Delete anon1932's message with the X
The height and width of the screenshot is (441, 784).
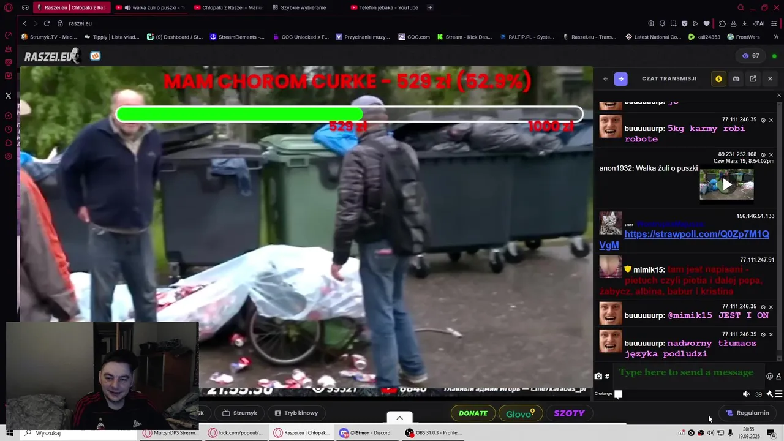click(771, 154)
